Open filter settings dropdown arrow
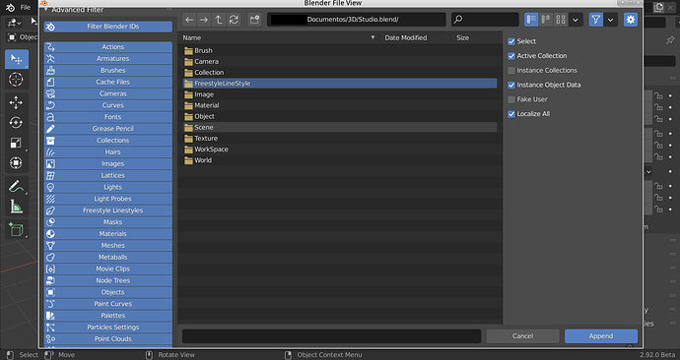The image size is (680, 360). point(611,20)
